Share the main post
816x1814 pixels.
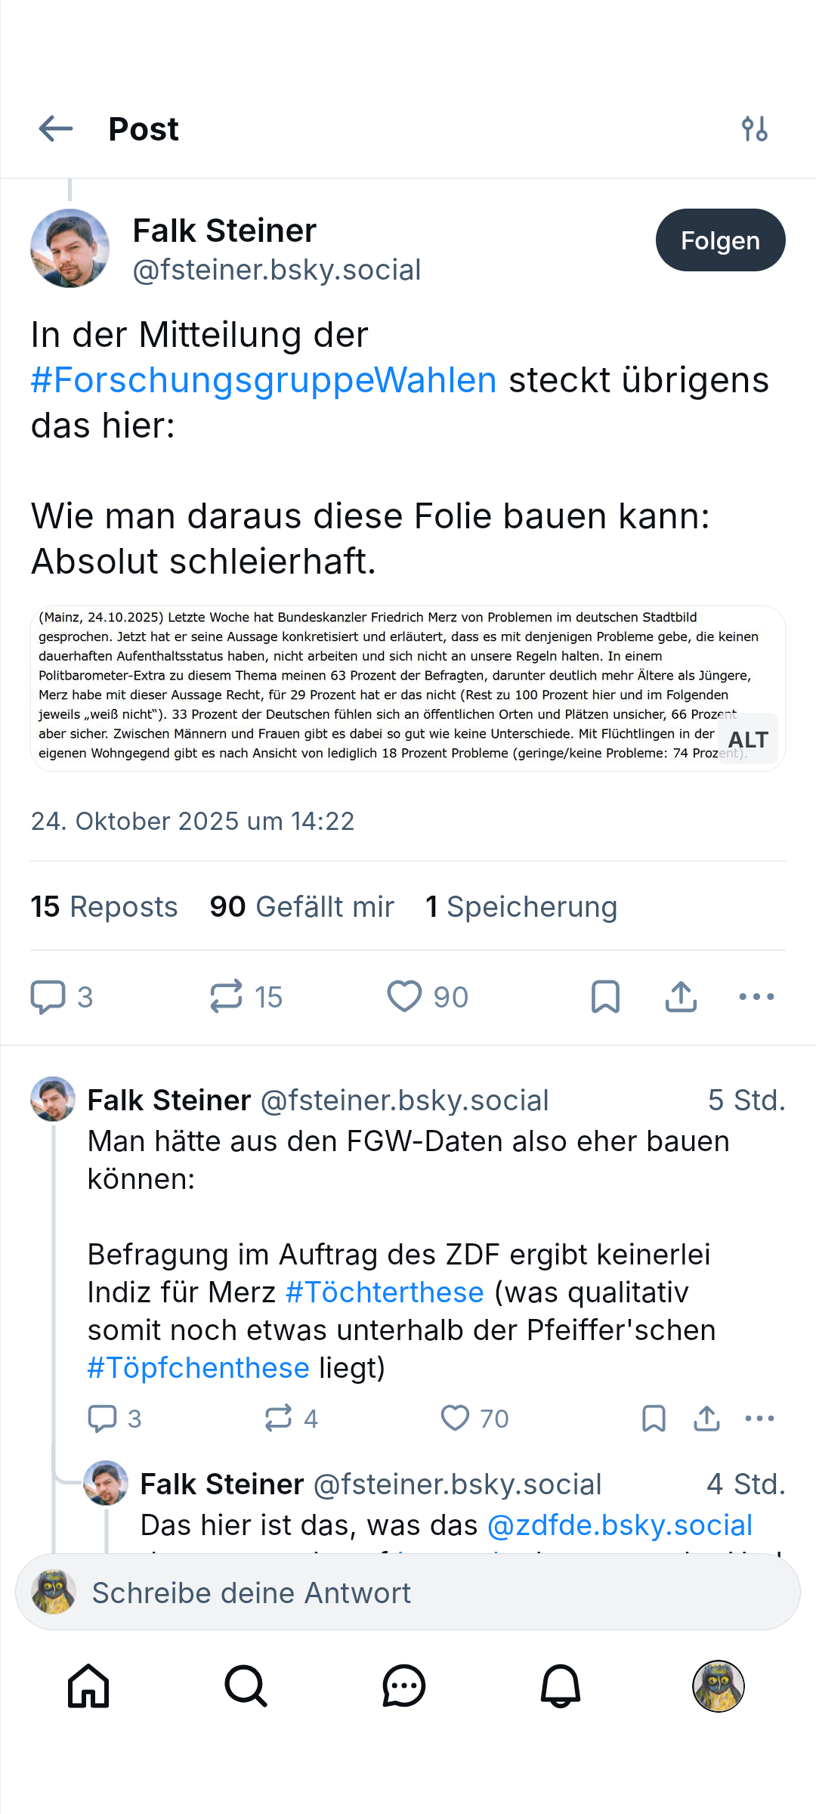tap(681, 996)
